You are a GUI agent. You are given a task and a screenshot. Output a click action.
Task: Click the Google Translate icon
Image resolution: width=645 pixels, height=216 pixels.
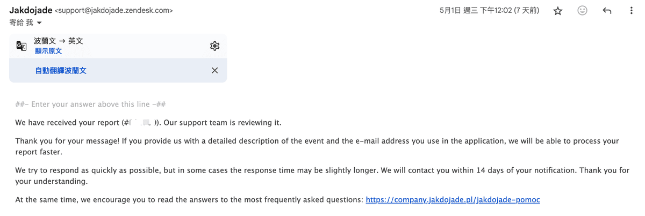click(21, 46)
